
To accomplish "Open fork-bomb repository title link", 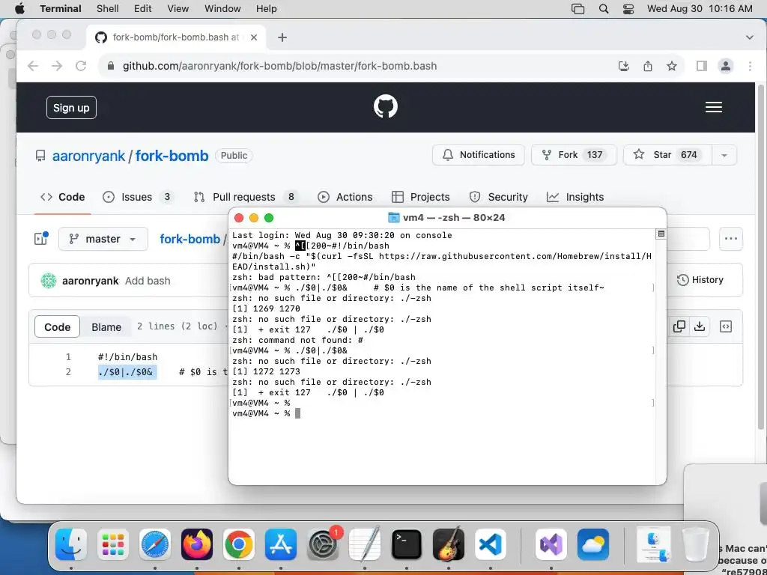I will pyautogui.click(x=172, y=156).
